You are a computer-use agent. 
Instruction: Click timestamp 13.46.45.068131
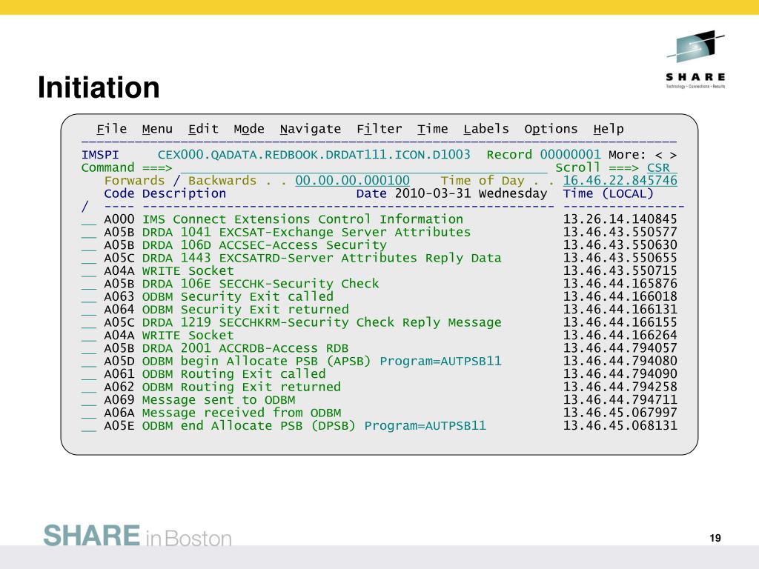[620, 426]
